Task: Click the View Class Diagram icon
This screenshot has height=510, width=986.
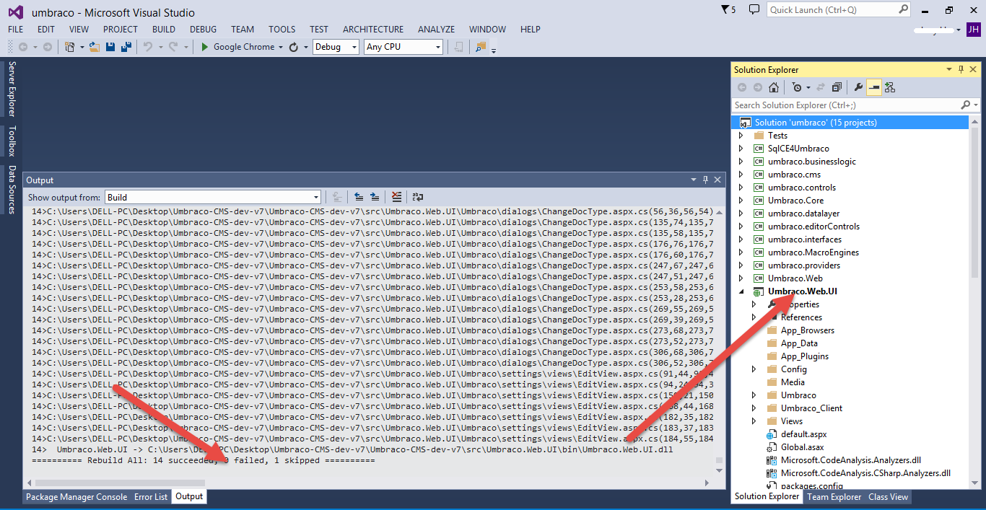Action: coord(890,87)
